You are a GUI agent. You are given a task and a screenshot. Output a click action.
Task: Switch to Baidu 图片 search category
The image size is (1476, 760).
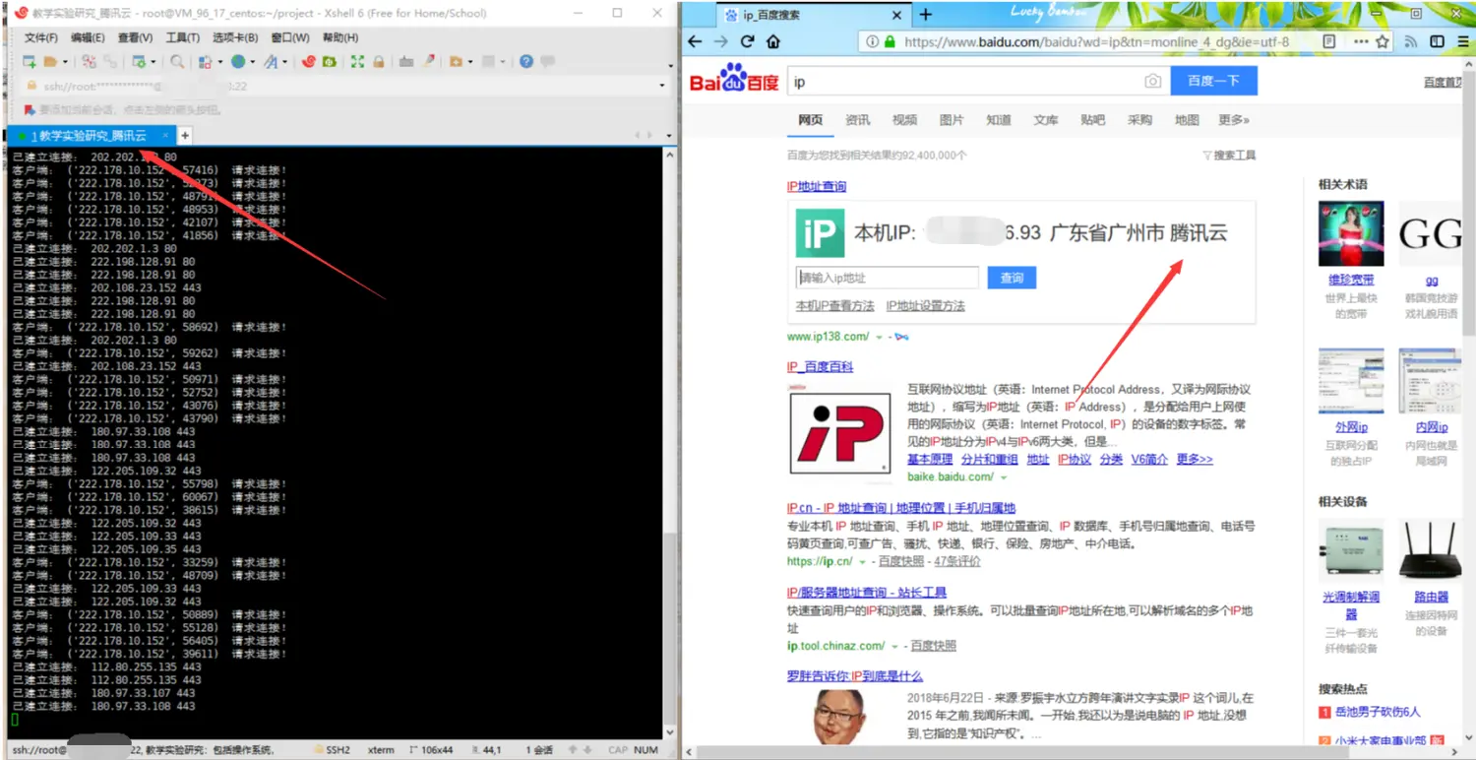point(952,120)
